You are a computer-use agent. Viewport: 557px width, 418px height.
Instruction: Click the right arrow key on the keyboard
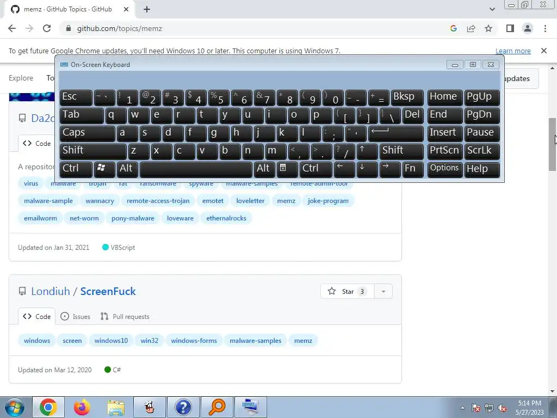(390, 170)
